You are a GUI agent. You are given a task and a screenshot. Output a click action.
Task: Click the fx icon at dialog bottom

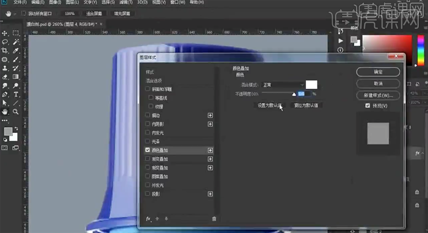148,219
